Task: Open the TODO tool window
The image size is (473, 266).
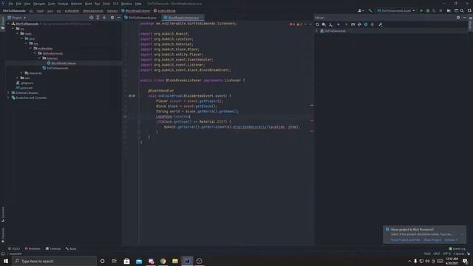Action: (x=14, y=249)
